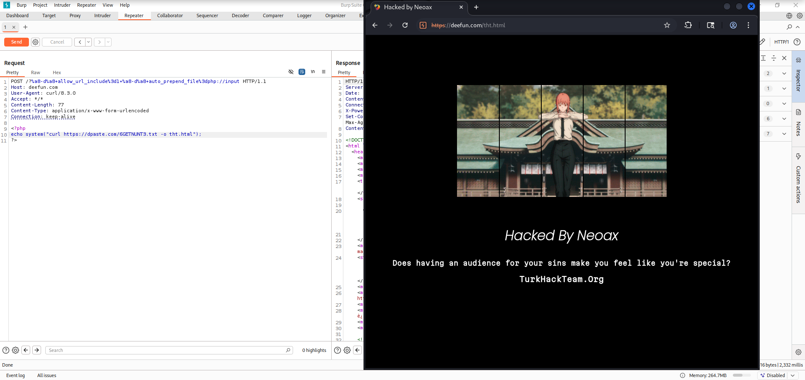Bookmark this page with the star icon

(667, 25)
